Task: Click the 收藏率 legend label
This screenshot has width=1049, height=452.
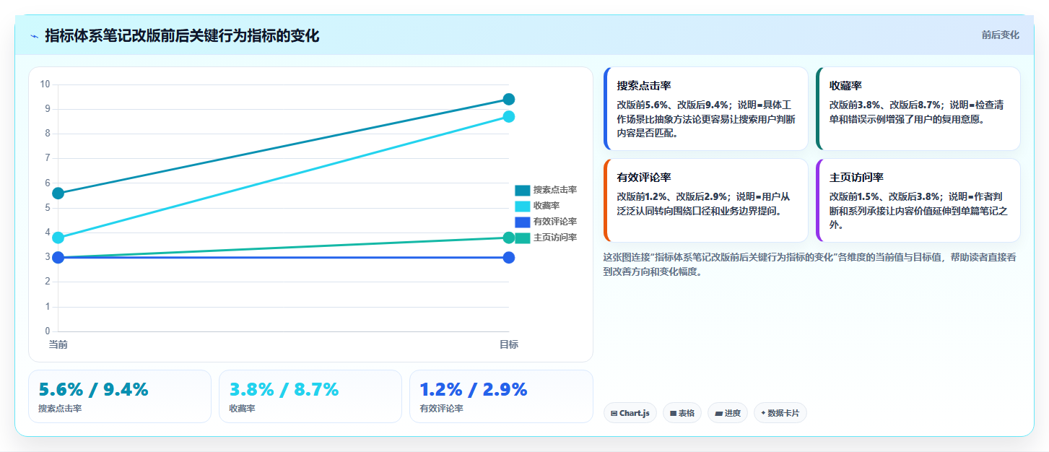Action: [x=547, y=206]
